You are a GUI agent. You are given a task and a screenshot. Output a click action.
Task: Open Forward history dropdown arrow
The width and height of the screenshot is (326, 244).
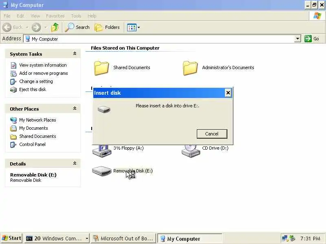point(46,27)
